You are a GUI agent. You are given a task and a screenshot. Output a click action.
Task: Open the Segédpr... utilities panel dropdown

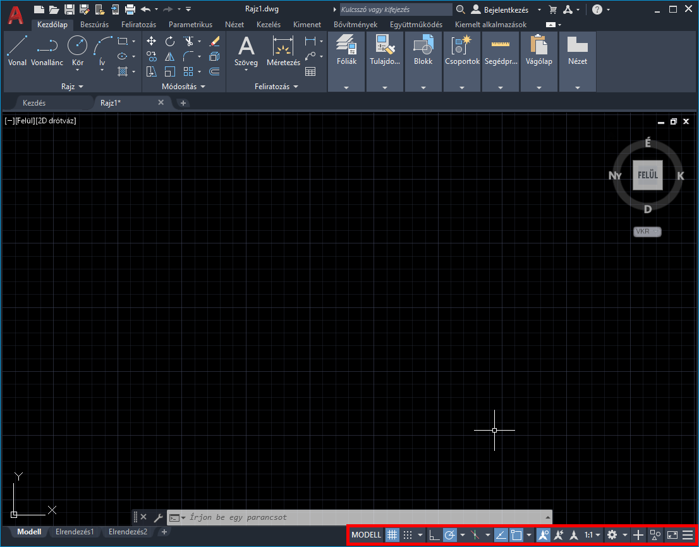500,88
